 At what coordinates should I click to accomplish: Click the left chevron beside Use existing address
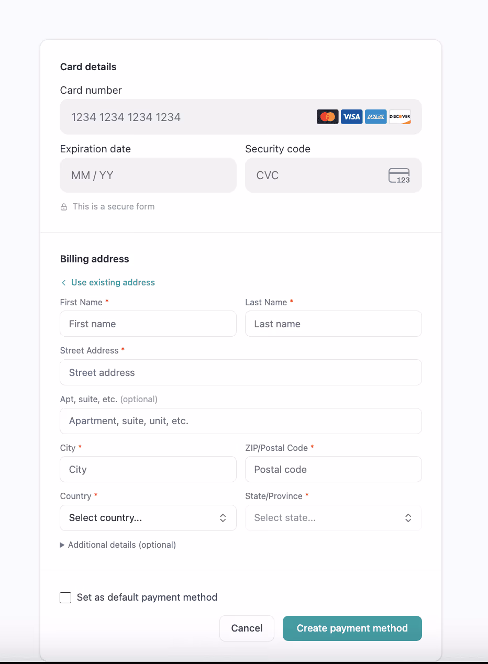click(x=63, y=283)
